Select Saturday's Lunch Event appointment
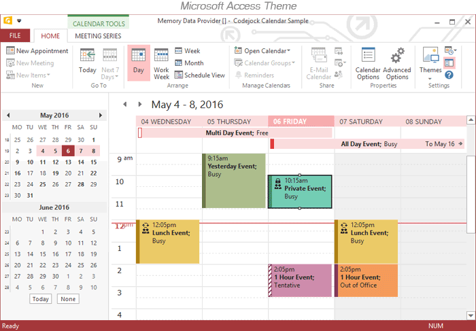Screen dimensions: 476x331 click(366, 241)
